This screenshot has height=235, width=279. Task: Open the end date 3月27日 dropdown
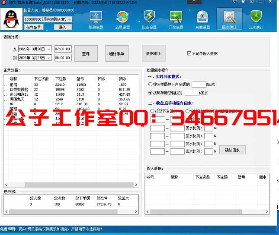pyautogui.click(x=49, y=58)
